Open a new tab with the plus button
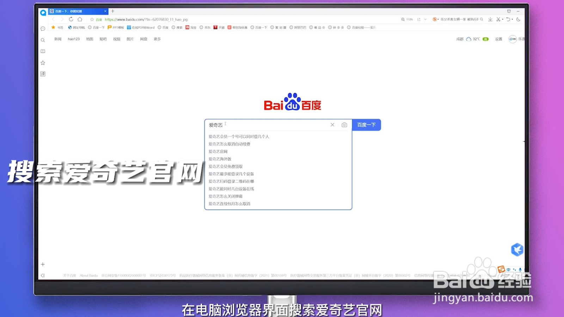This screenshot has width=564, height=317. coord(113,11)
